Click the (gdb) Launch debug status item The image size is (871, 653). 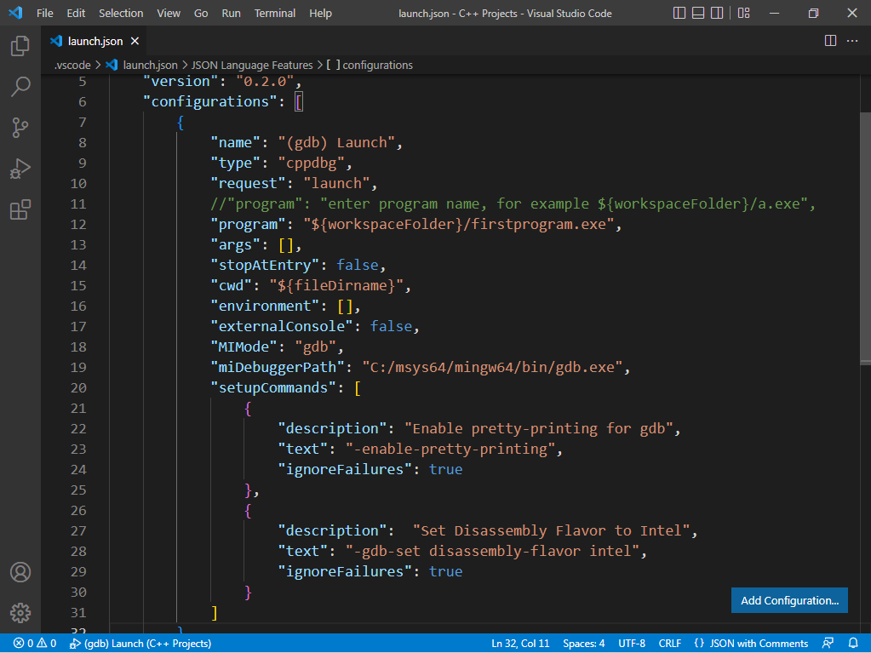(x=140, y=643)
